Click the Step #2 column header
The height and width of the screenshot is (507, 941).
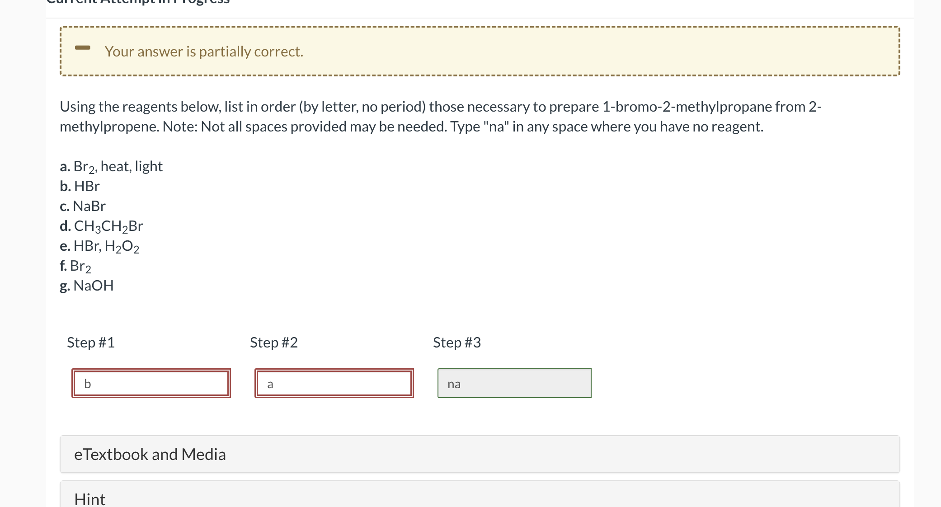pyautogui.click(x=273, y=343)
